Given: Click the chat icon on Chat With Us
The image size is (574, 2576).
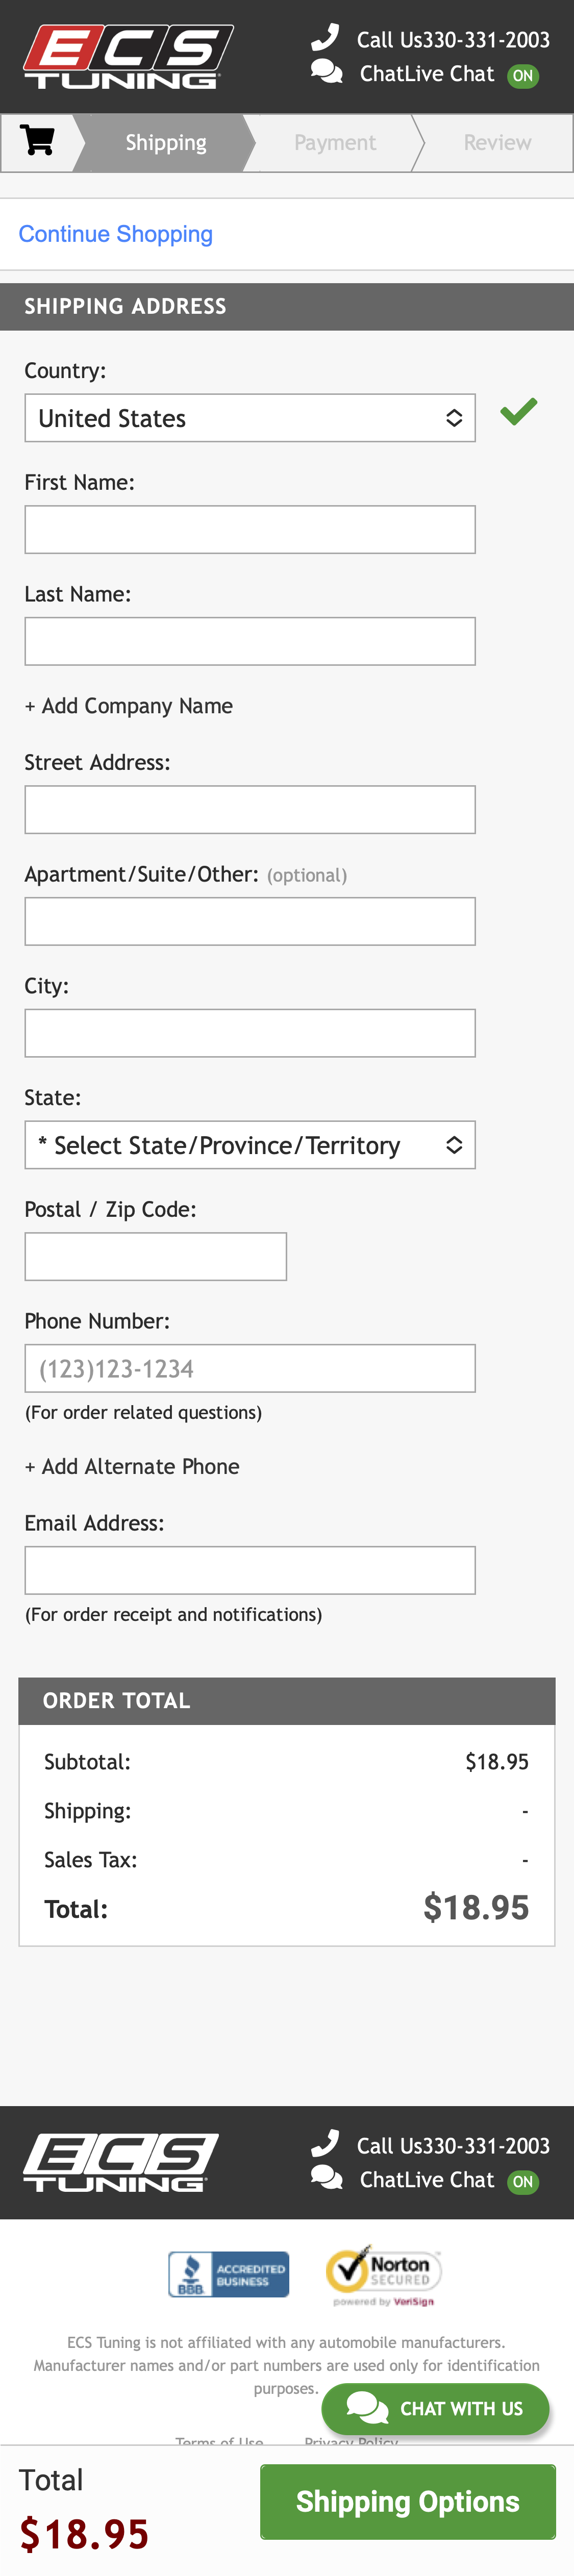Looking at the screenshot, I should (367, 2409).
